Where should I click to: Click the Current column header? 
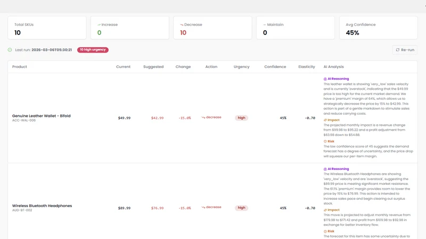[x=124, y=67]
